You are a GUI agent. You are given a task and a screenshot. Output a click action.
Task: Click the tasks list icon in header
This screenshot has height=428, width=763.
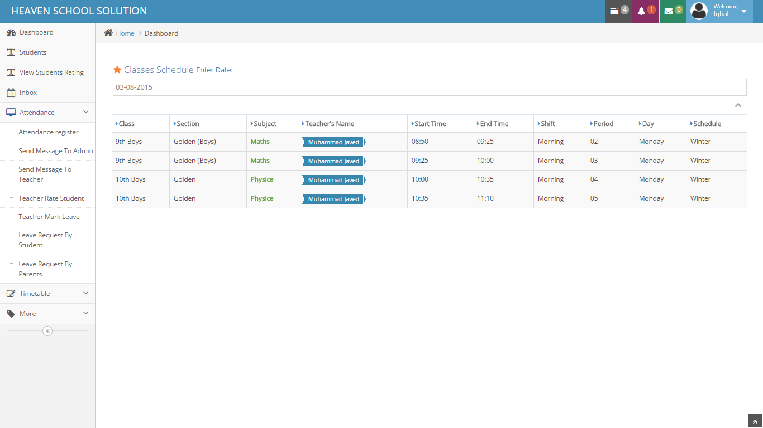coord(614,11)
